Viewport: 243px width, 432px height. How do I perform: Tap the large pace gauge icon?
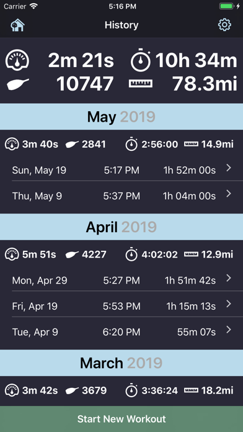(17, 60)
